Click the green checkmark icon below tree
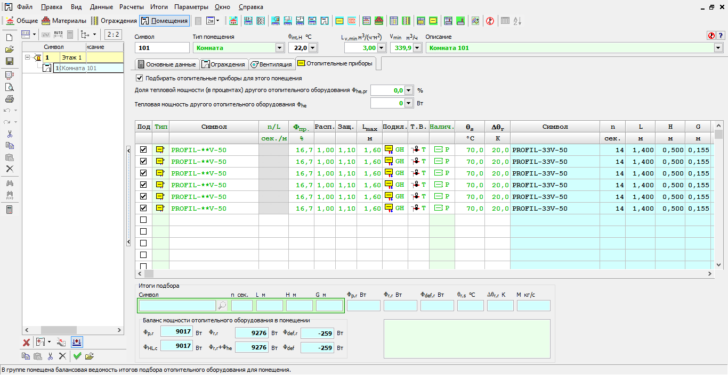 point(77,356)
